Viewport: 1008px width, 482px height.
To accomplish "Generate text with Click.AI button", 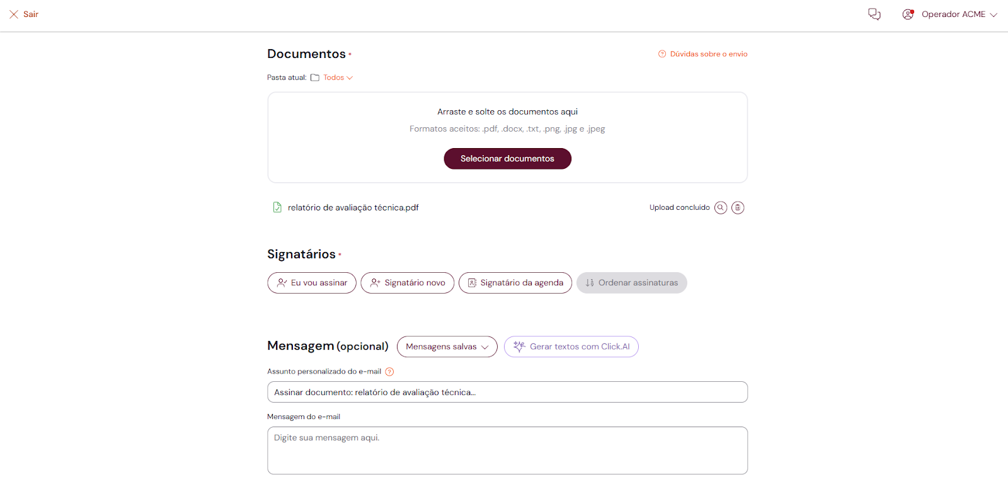I will coord(571,347).
